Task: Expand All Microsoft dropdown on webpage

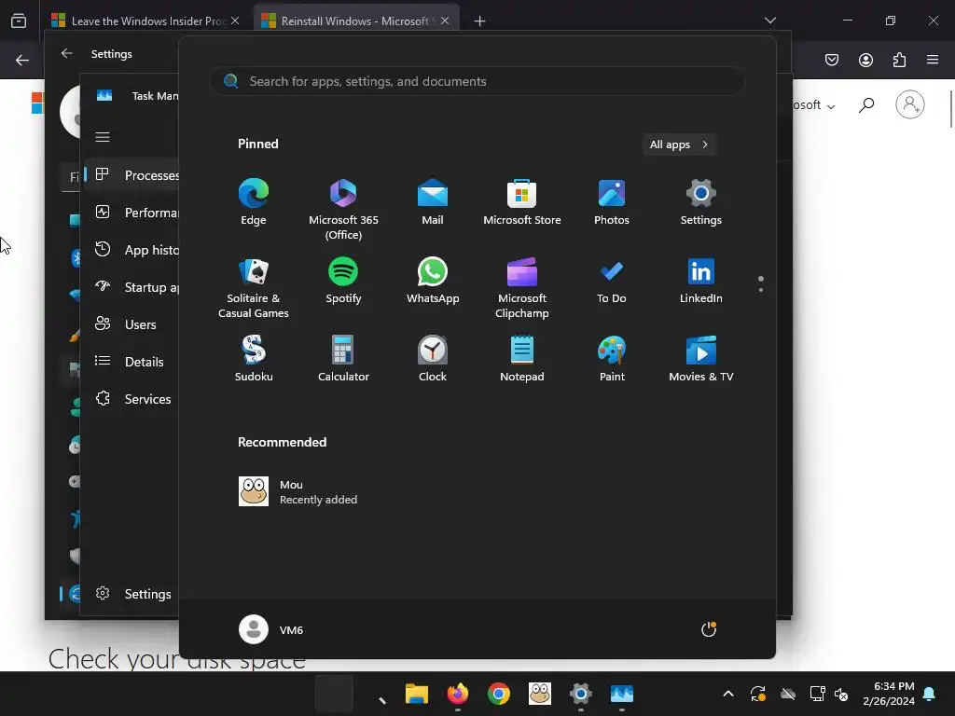Action: [x=814, y=105]
